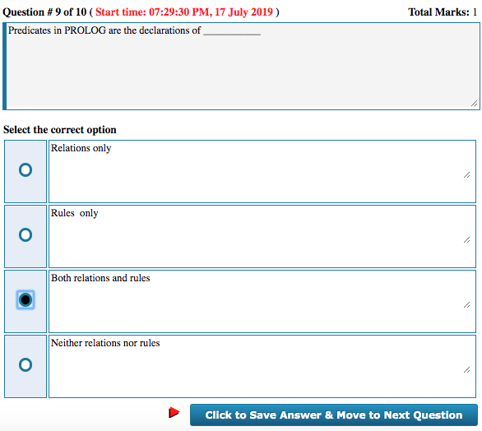Image resolution: width=482 pixels, height=431 pixels.
Task: Click the 'Relations only' answer text box
Action: [x=262, y=172]
